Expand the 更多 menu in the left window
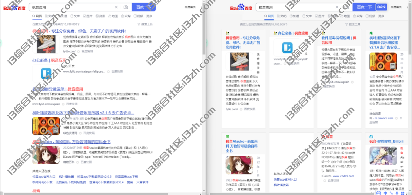 (150, 16)
